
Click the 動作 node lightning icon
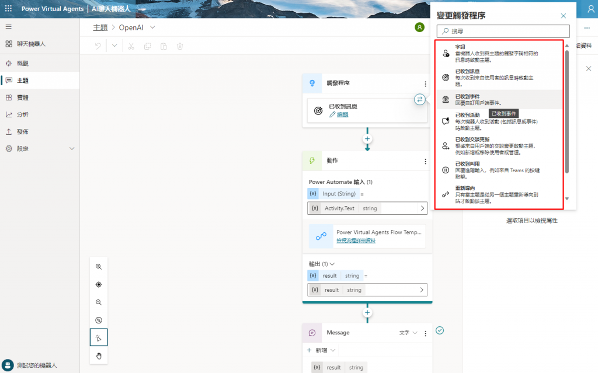click(x=312, y=161)
